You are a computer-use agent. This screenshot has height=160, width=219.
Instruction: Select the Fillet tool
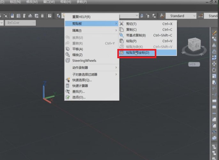[x=214, y=125]
